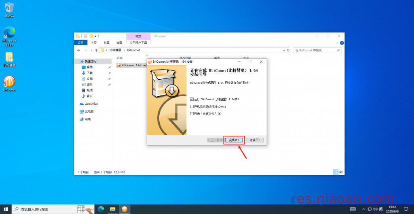
Task: Go up one folder level in Explorer
Action: tap(96, 50)
